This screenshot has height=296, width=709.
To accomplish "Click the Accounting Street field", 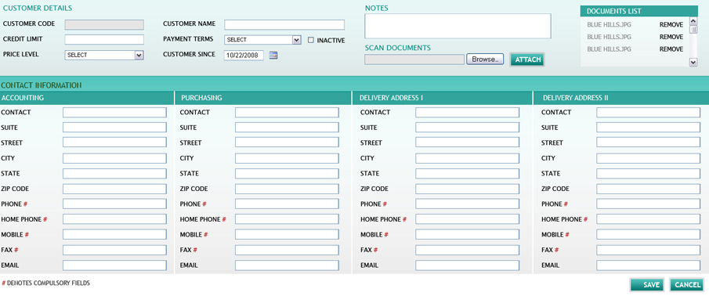I will (x=114, y=143).
